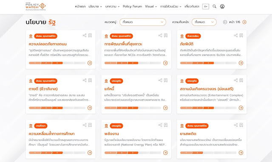
Task: Click การศึกษา tag on ความเหลื่อมล้ำทางการศึกษา card
Action: [x=41, y=126]
